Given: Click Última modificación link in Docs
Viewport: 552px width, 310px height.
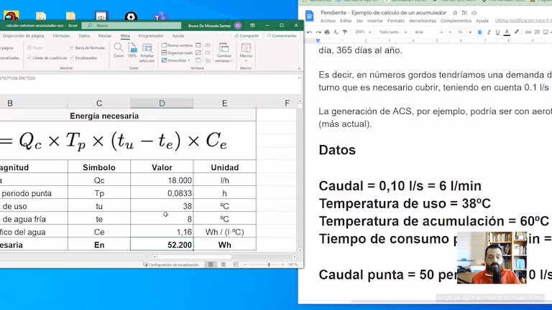Looking at the screenshot, I should pos(523,21).
